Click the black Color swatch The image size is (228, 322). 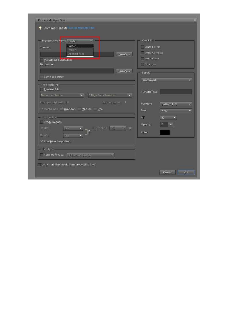(165, 132)
